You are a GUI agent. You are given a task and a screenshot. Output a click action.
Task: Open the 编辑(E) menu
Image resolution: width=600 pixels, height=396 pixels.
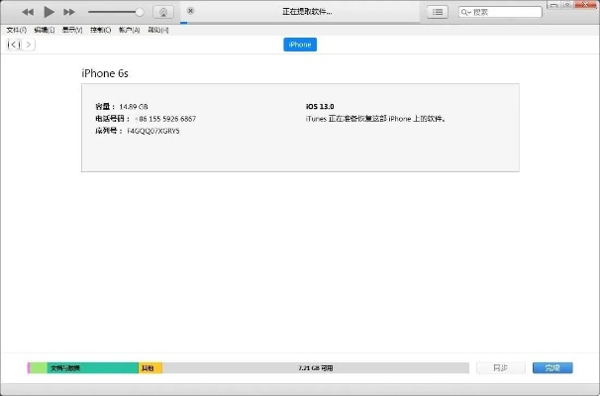pyautogui.click(x=45, y=30)
